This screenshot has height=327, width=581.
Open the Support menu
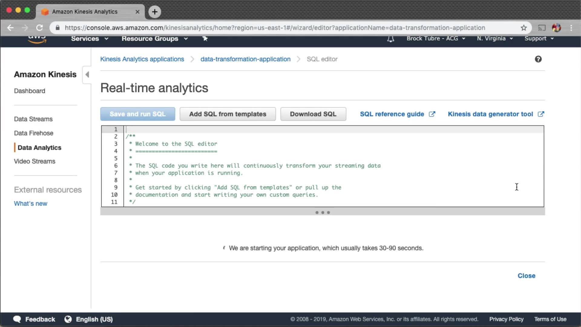tap(539, 38)
